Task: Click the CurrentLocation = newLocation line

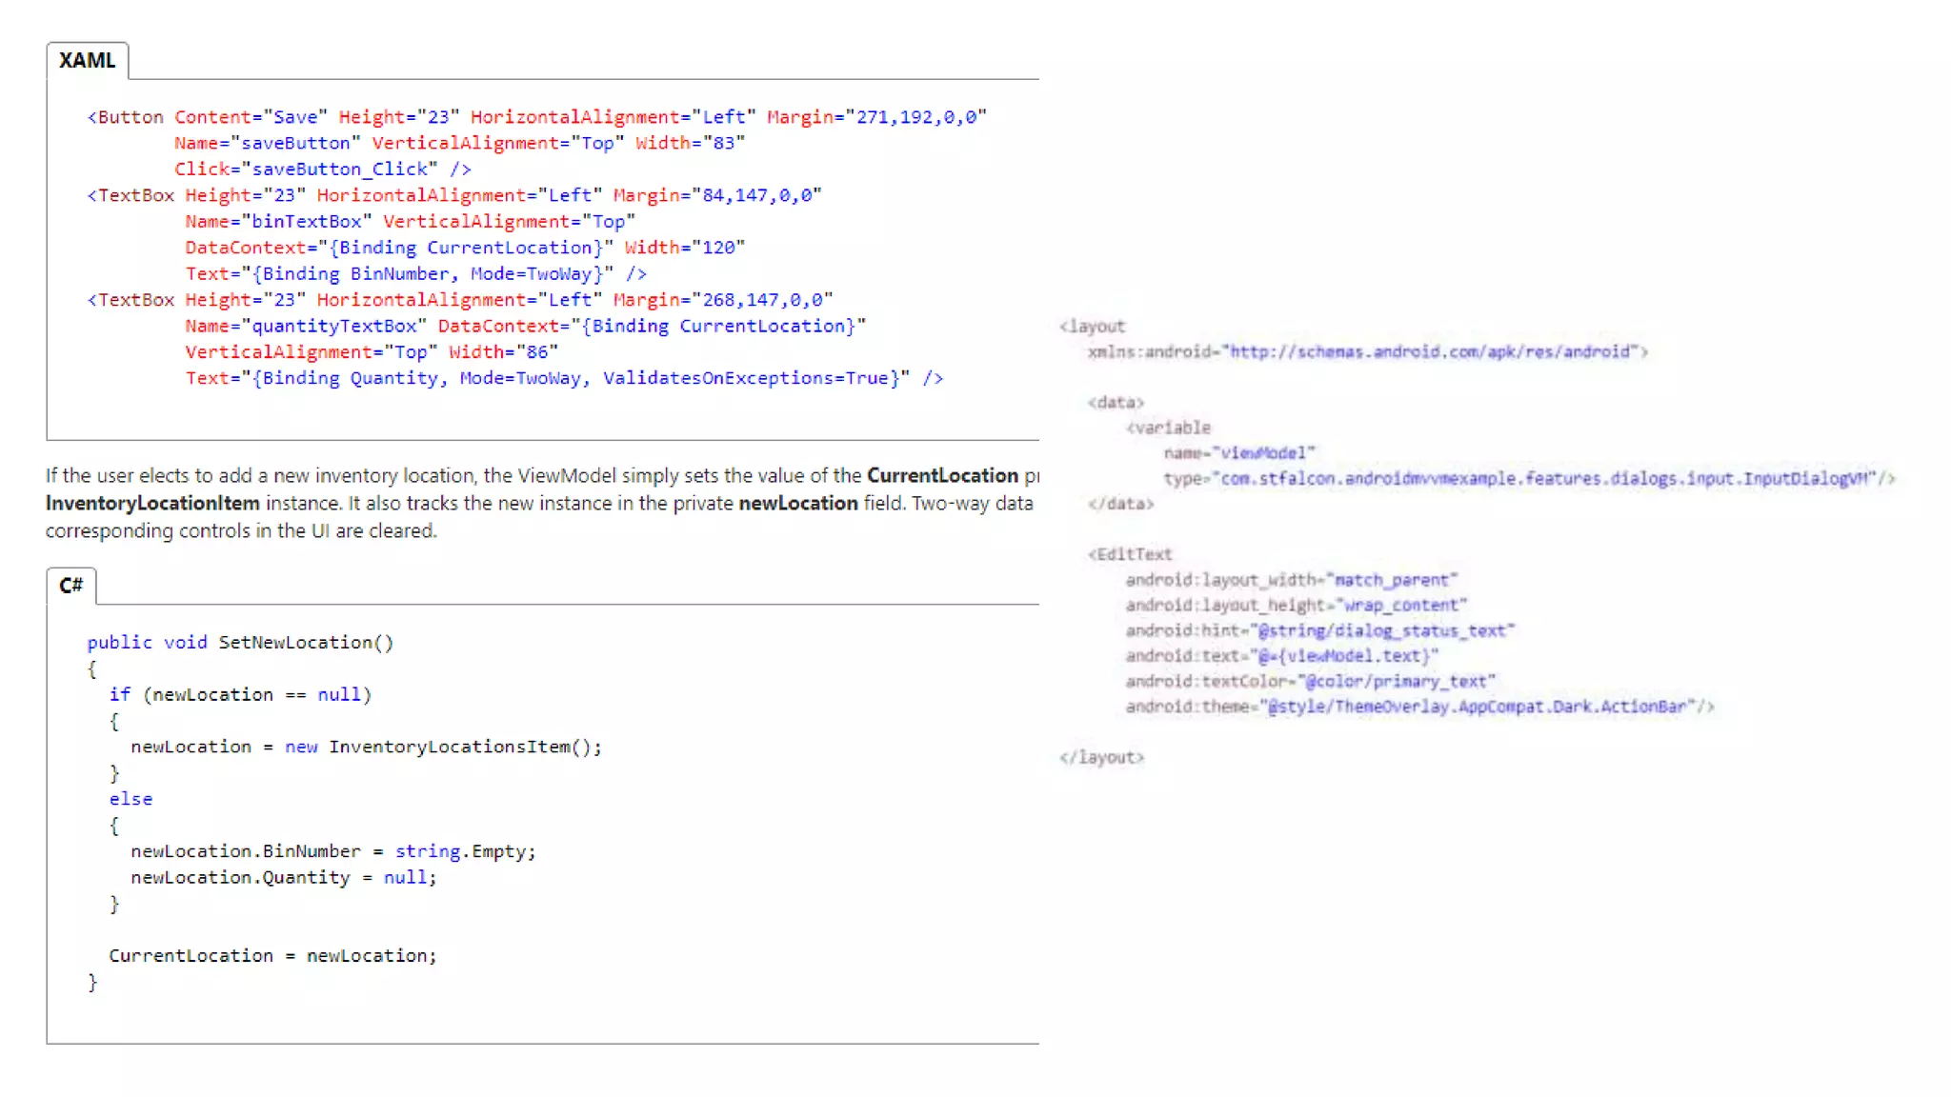Action: 272,955
